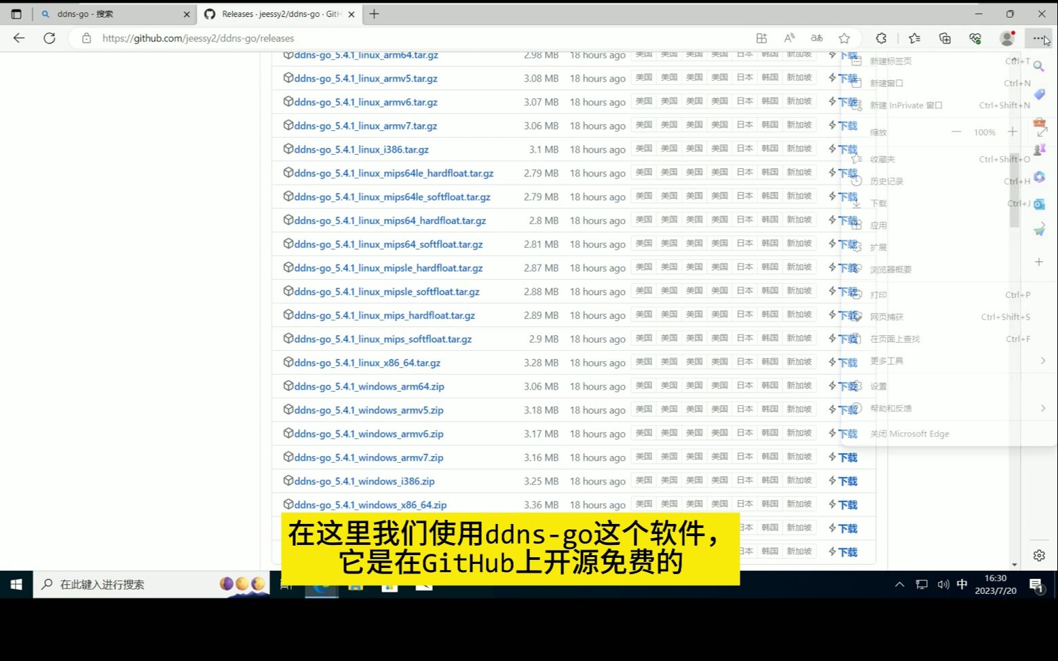Open the Collections toolbar icon
Viewport: 1058px width, 661px height.
(x=945, y=38)
